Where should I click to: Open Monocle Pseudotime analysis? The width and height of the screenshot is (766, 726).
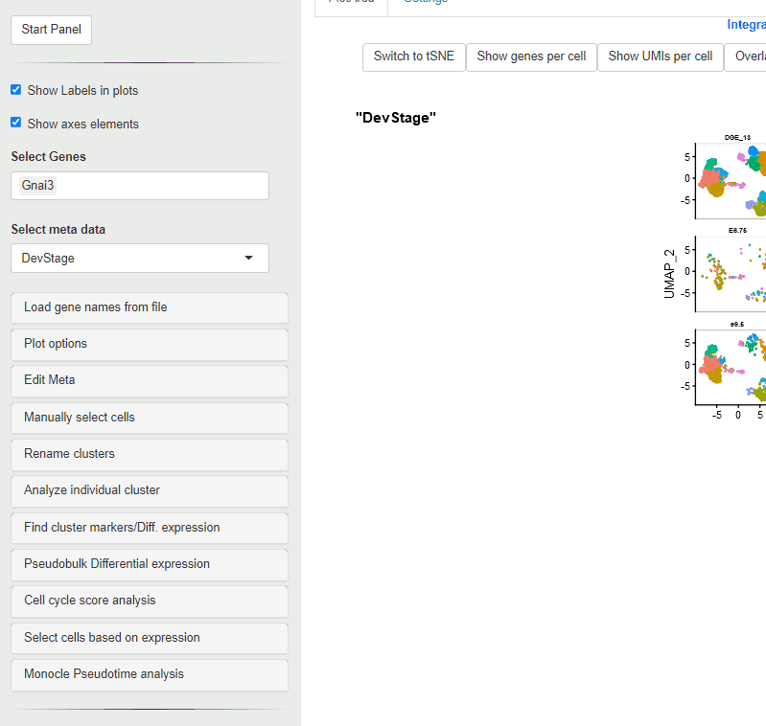pyautogui.click(x=149, y=674)
